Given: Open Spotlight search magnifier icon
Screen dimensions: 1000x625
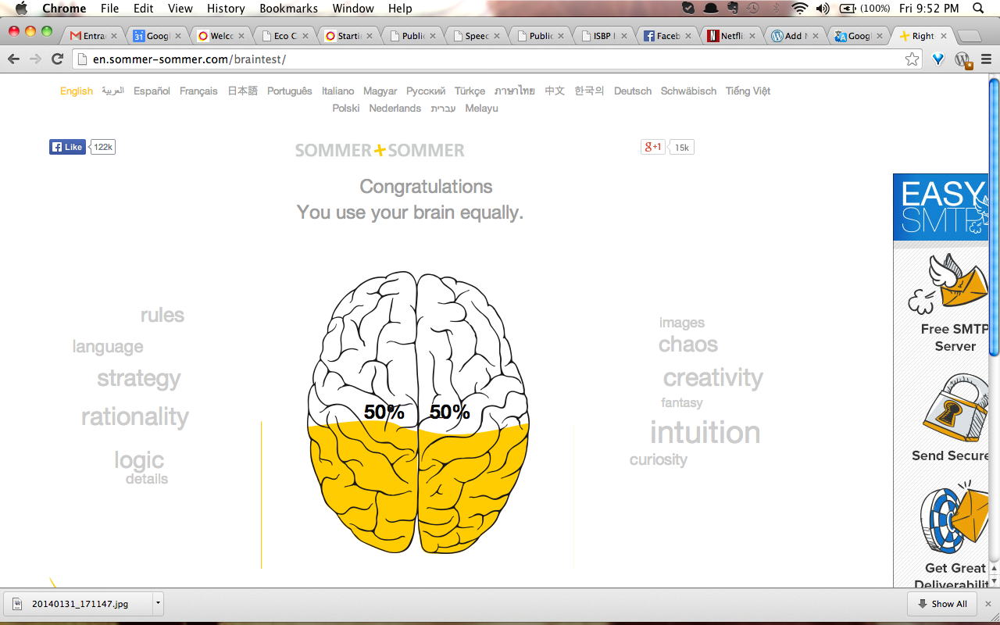Looking at the screenshot, I should click(978, 9).
